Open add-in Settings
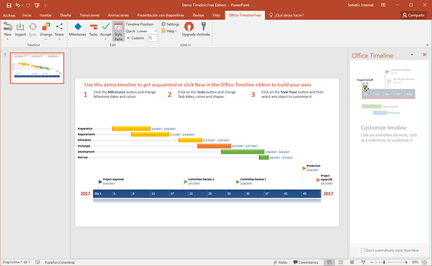 coord(170,24)
